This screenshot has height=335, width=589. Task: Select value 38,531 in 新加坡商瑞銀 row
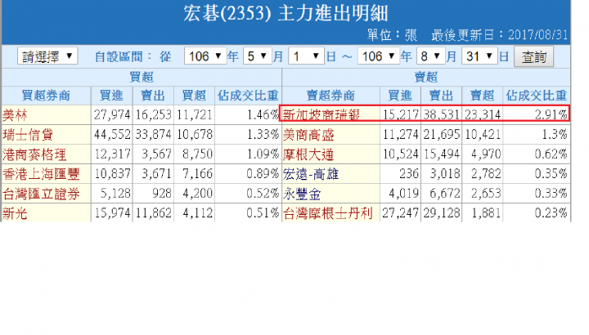442,114
